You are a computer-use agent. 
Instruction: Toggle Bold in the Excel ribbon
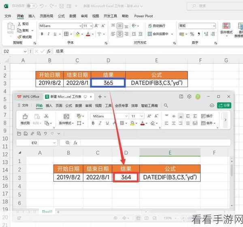coord(42,34)
